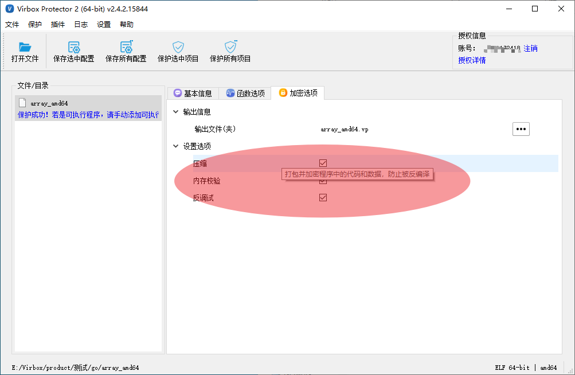
Task: Click 保护所有项目 shield icon
Action: (x=230, y=46)
